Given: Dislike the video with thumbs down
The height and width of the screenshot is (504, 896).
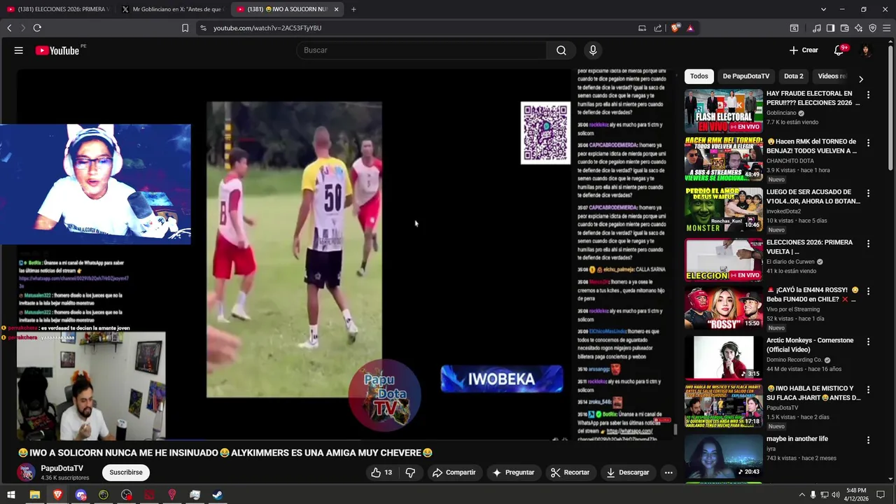Looking at the screenshot, I should coord(410,472).
